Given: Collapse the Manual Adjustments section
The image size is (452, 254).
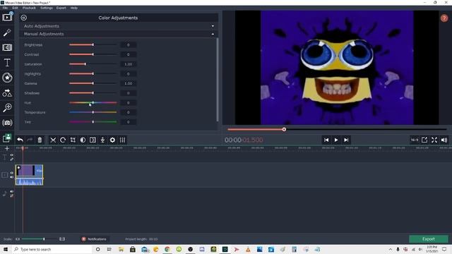Looking at the screenshot, I should tap(119, 34).
